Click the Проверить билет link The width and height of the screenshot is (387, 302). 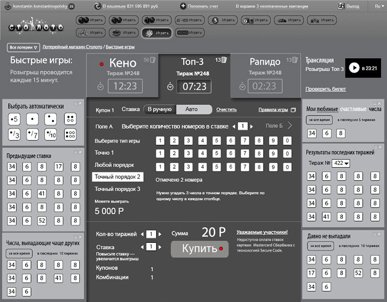(325, 89)
